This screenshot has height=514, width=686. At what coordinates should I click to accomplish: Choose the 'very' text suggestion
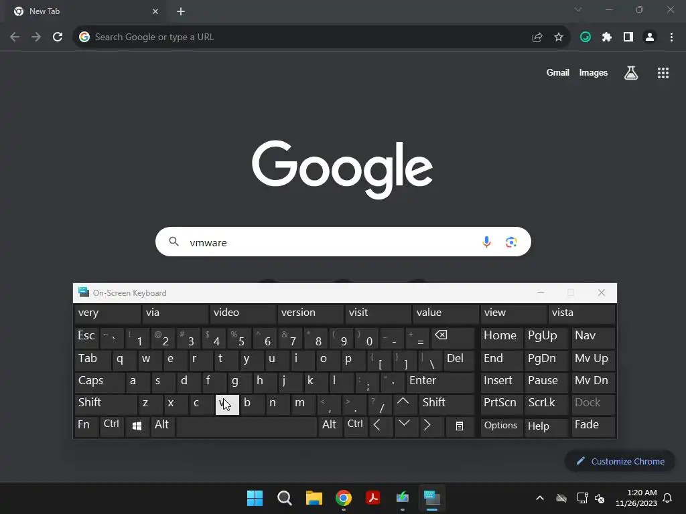(108, 313)
